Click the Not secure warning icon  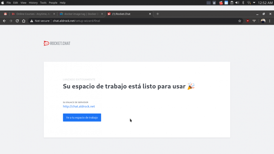pyautogui.click(x=32, y=21)
